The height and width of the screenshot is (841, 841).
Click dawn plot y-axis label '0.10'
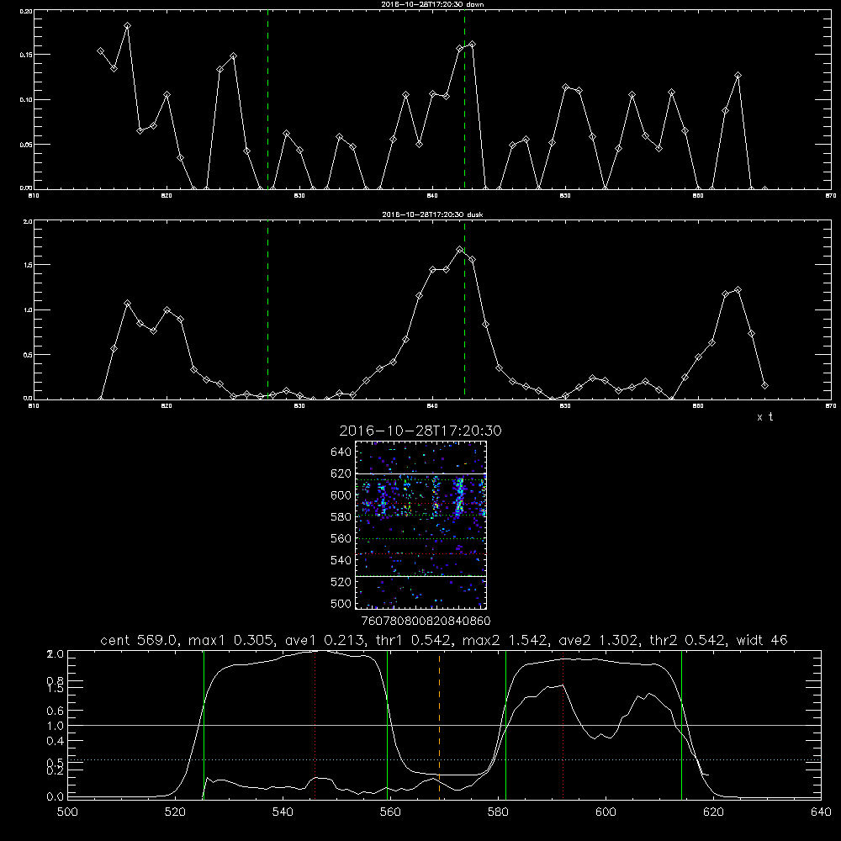pos(27,100)
